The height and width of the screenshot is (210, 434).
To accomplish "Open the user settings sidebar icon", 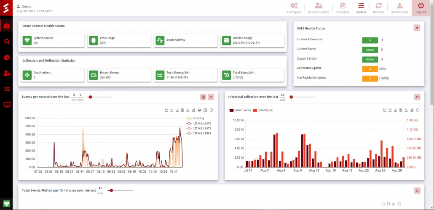I will click(x=7, y=73).
